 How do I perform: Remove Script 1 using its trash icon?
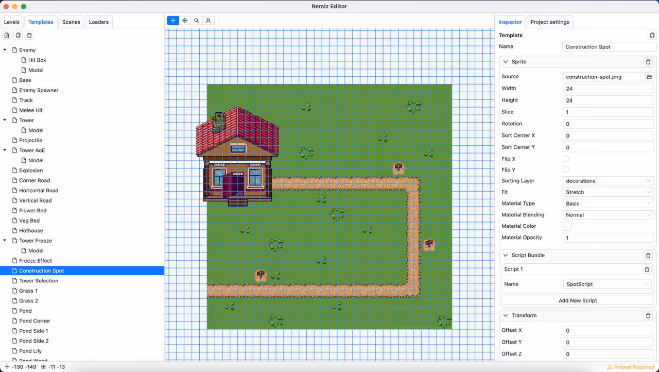tap(647, 269)
